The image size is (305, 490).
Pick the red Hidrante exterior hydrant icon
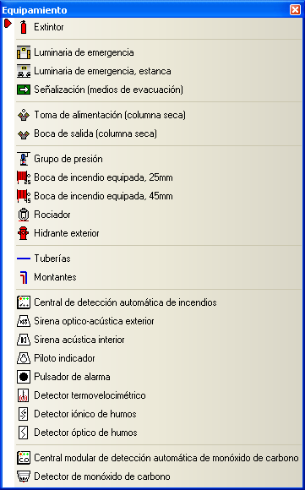point(24,233)
